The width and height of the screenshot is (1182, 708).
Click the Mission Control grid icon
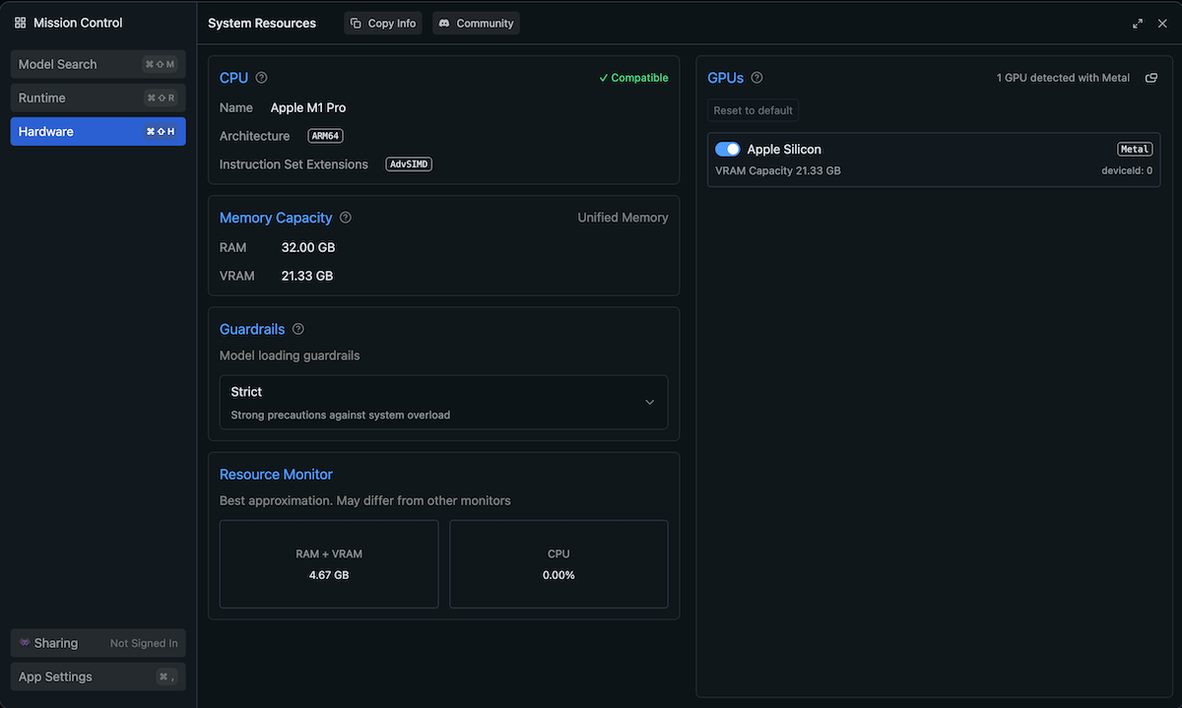(x=21, y=23)
